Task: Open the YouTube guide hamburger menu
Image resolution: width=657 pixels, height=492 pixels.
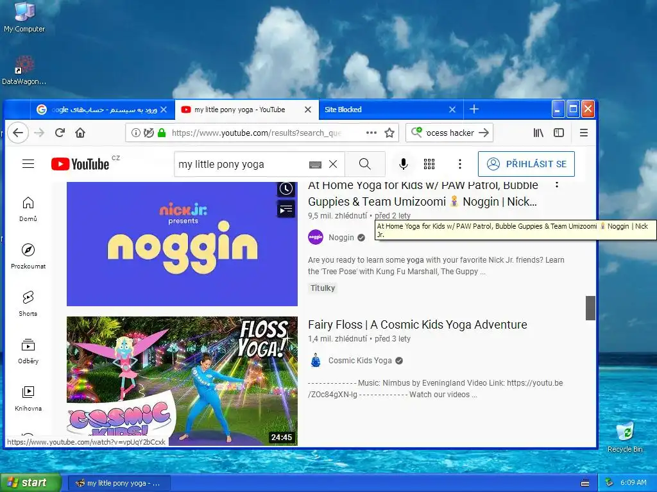Action: pyautogui.click(x=28, y=164)
